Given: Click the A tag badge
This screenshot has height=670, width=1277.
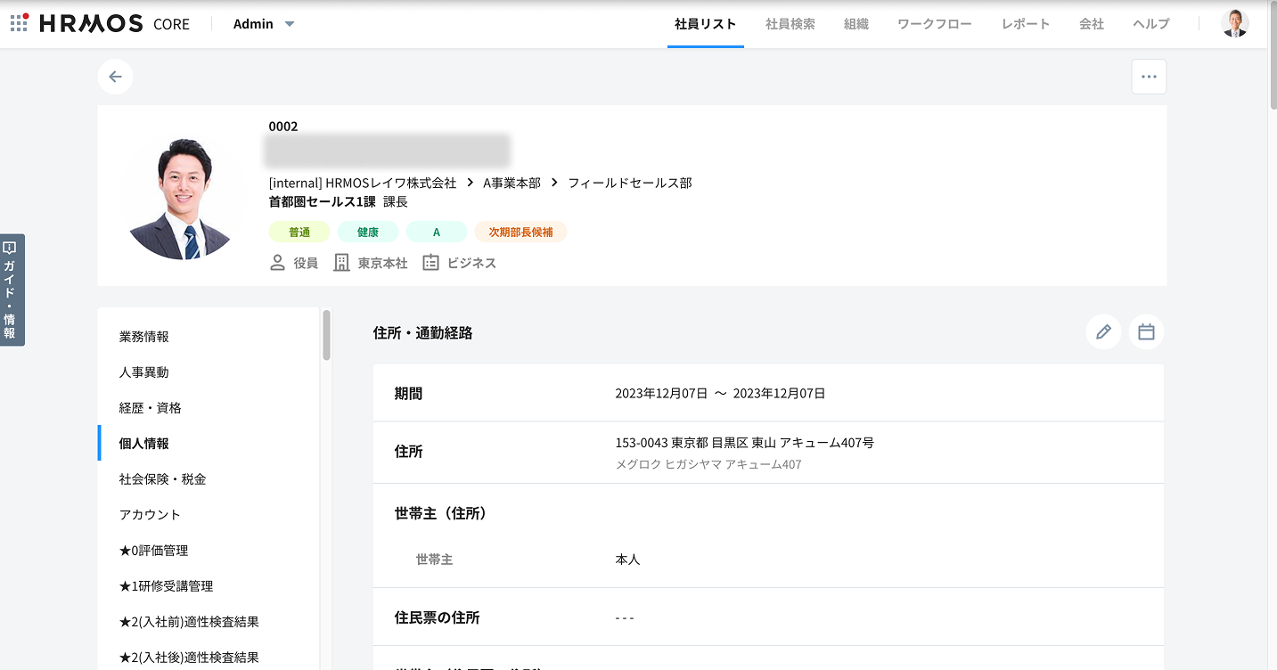Looking at the screenshot, I should (x=437, y=232).
